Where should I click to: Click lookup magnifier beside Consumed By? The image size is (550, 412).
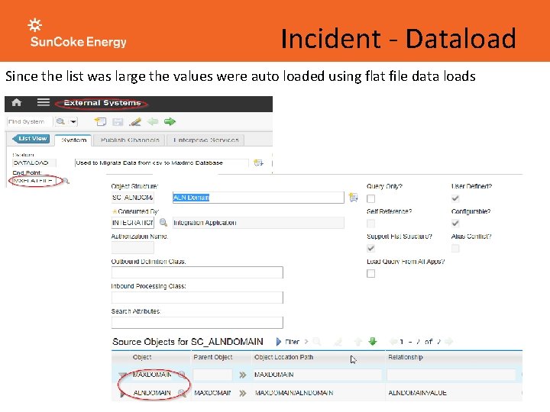tap(163, 222)
